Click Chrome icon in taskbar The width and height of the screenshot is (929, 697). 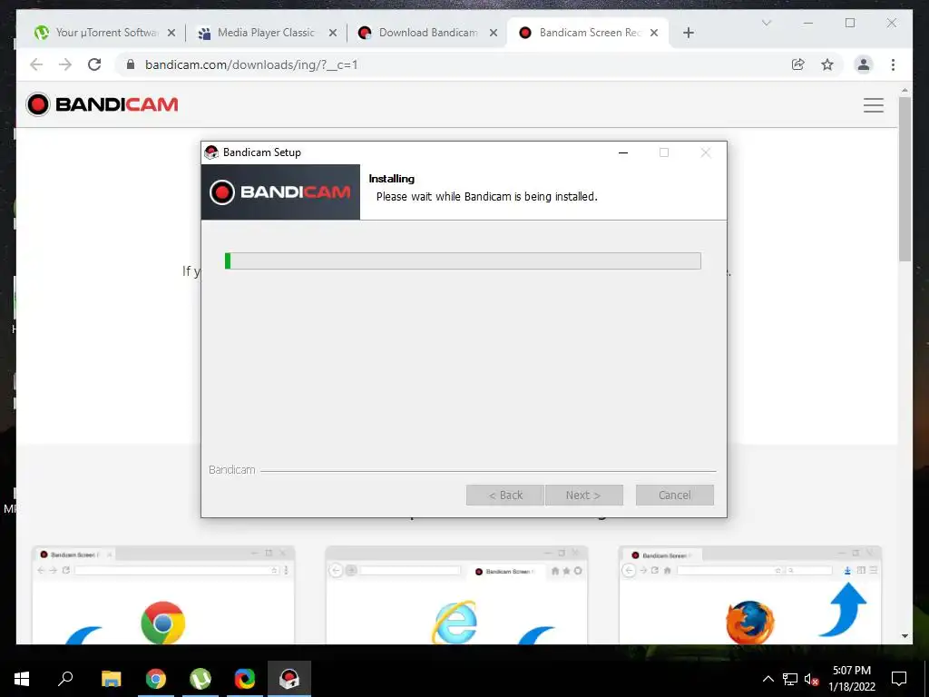click(156, 679)
